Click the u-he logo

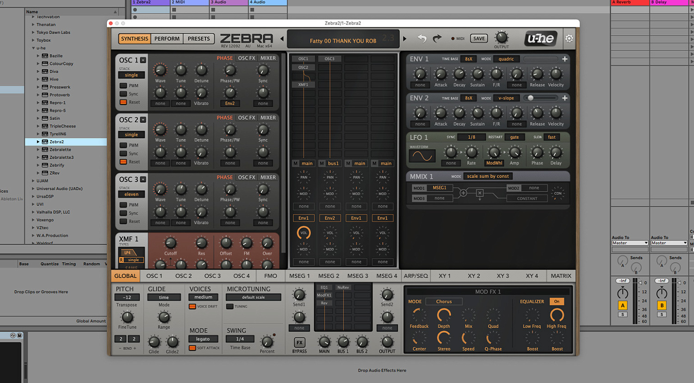coord(540,38)
